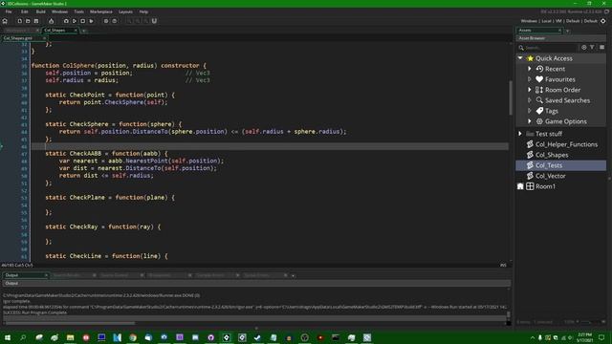This screenshot has height=344, width=612.
Task: Open Asset Browser filter options
Action: pyautogui.click(x=593, y=47)
